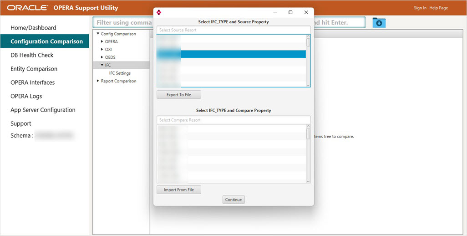Open Entity Comparison section
Image resolution: width=467 pixels, height=236 pixels.
click(x=34, y=69)
